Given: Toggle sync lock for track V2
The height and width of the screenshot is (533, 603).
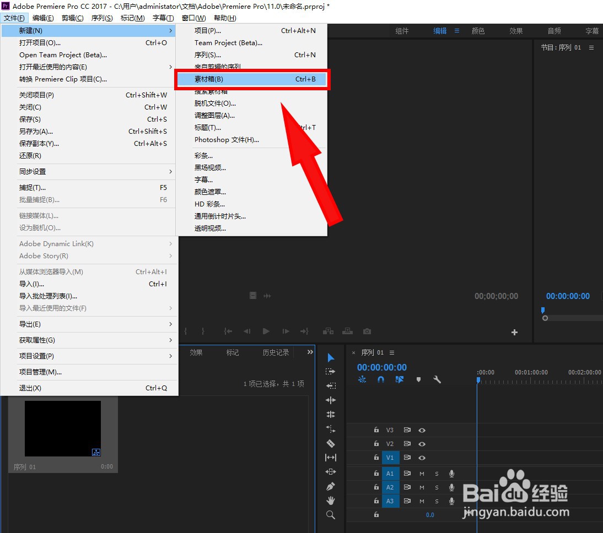Looking at the screenshot, I should pos(407,444).
